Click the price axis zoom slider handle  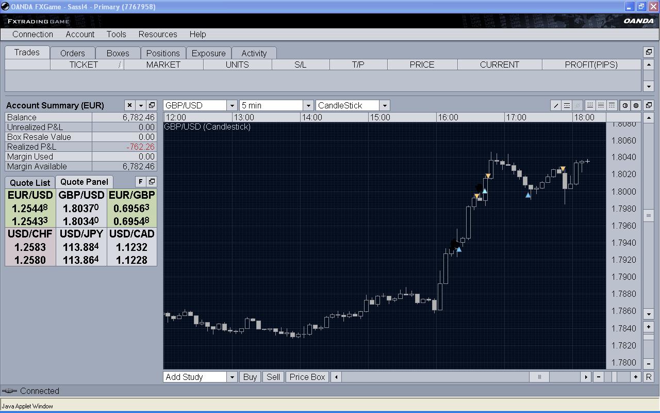[x=649, y=337]
